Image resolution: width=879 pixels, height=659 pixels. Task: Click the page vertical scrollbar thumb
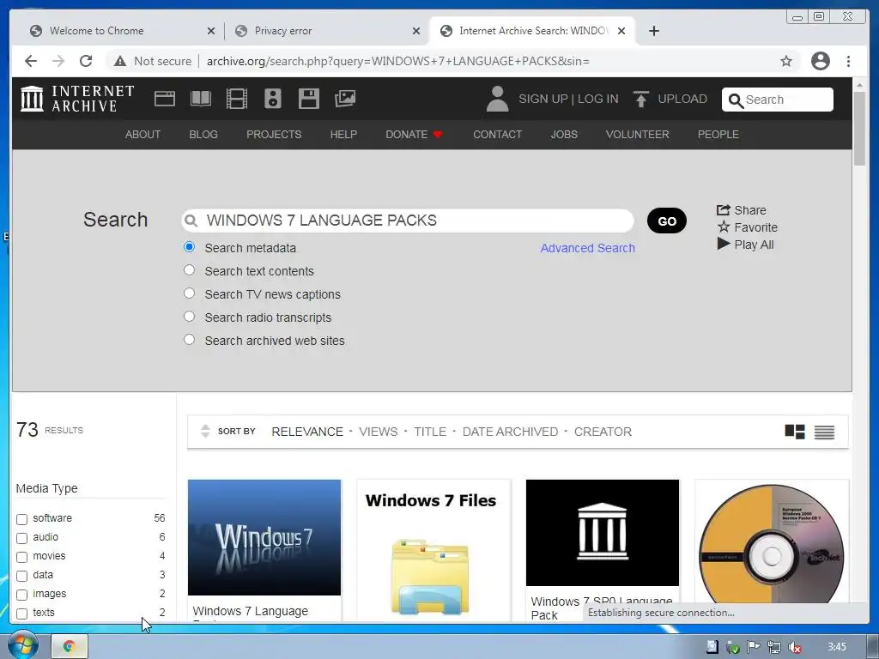click(x=858, y=128)
